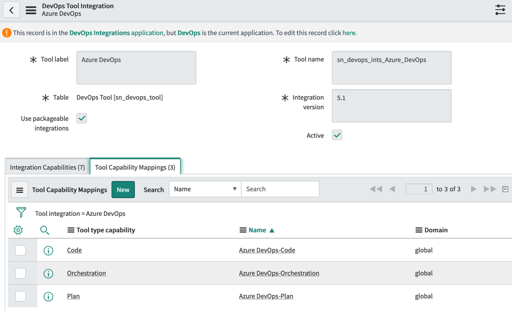The height and width of the screenshot is (311, 512).
Task: Sort by the Domain column header
Action: [x=436, y=230]
